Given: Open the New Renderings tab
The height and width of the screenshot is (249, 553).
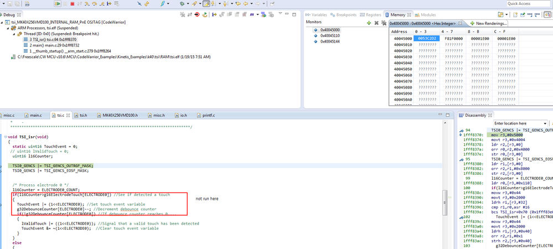Looking at the screenshot, I should (x=488, y=23).
